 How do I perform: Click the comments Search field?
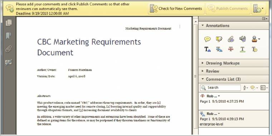[220, 87]
